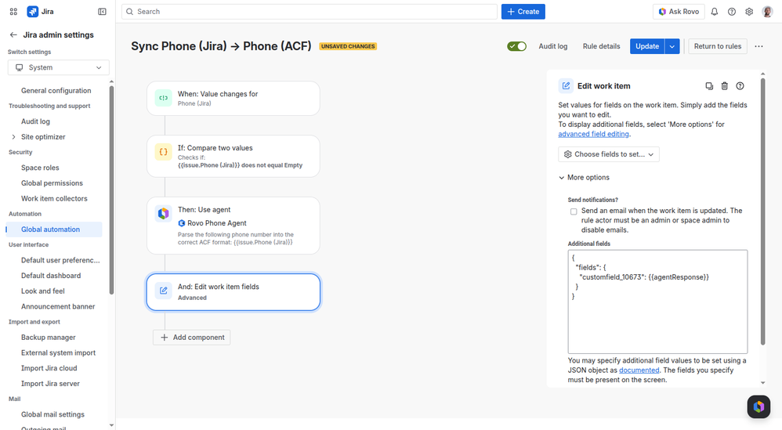The height and width of the screenshot is (430, 782).
Task: Check the Send an email notification checkbox
Action: pyautogui.click(x=574, y=211)
